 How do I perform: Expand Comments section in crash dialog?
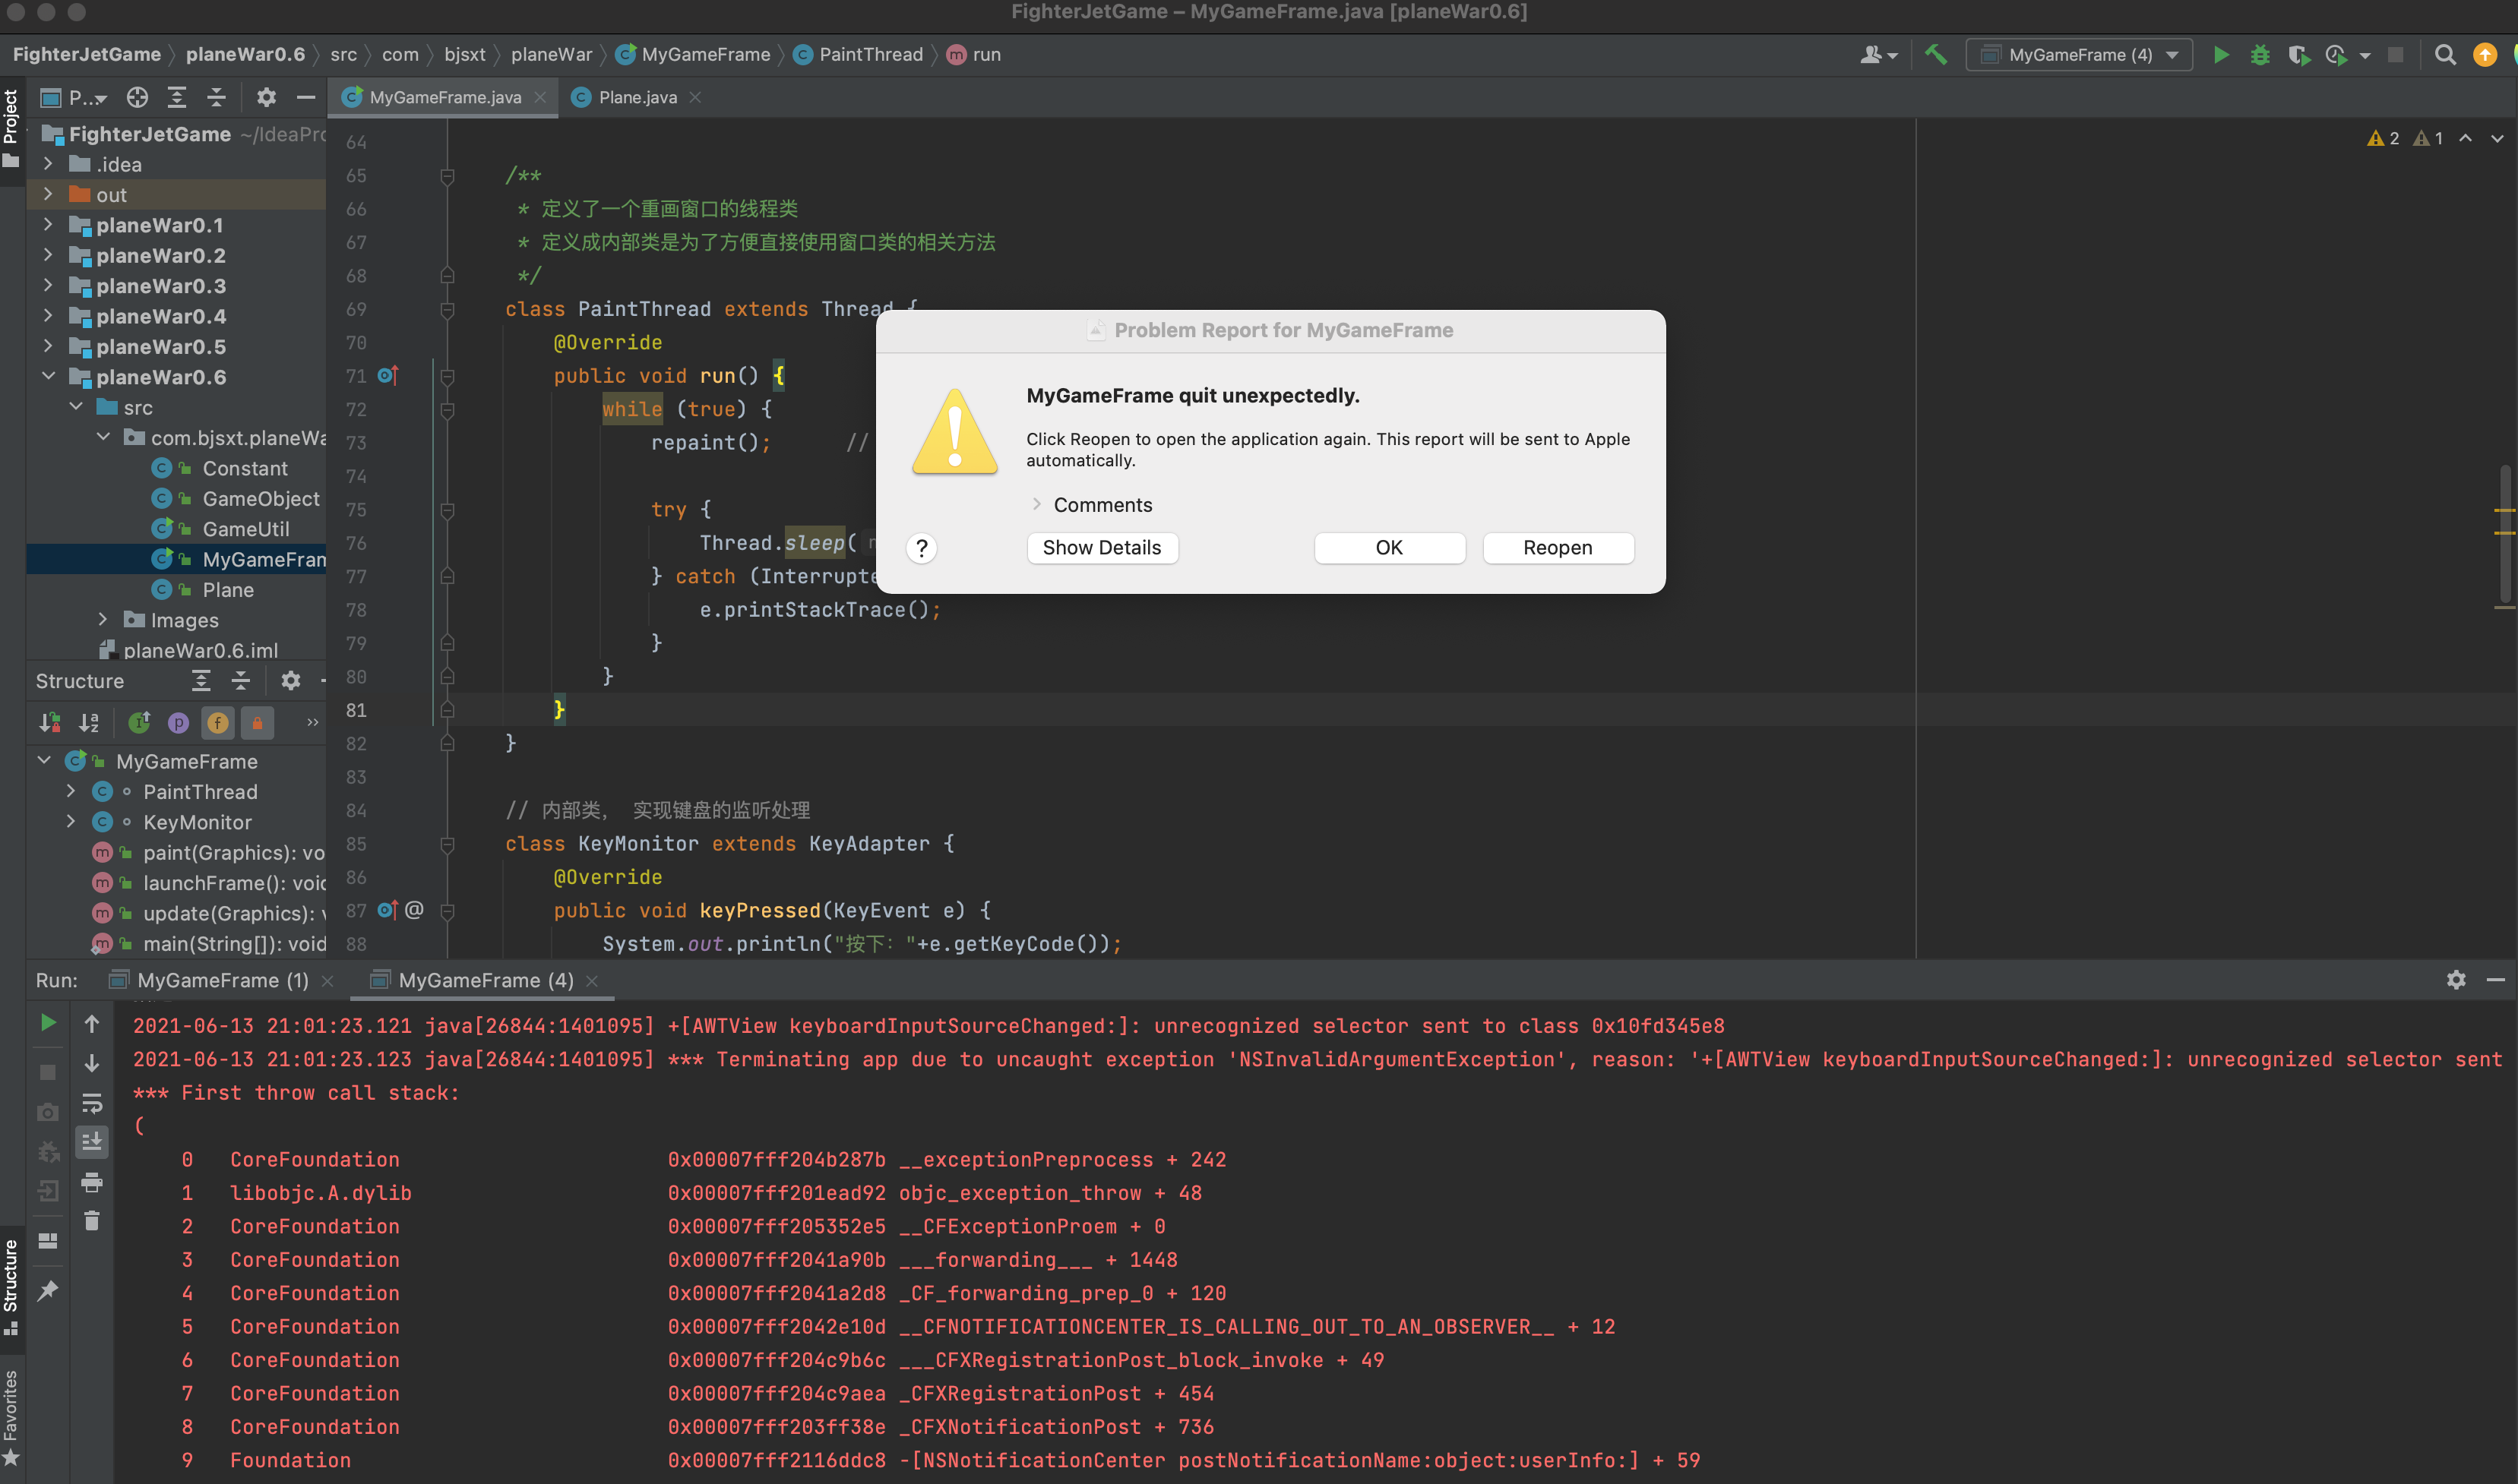pos(1036,505)
